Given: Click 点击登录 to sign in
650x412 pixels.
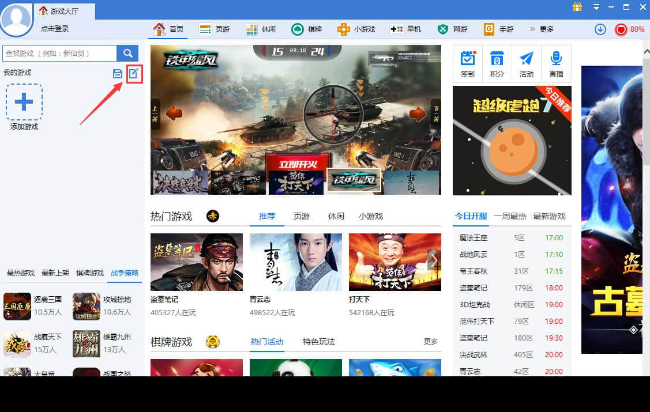Looking at the screenshot, I should (x=55, y=29).
